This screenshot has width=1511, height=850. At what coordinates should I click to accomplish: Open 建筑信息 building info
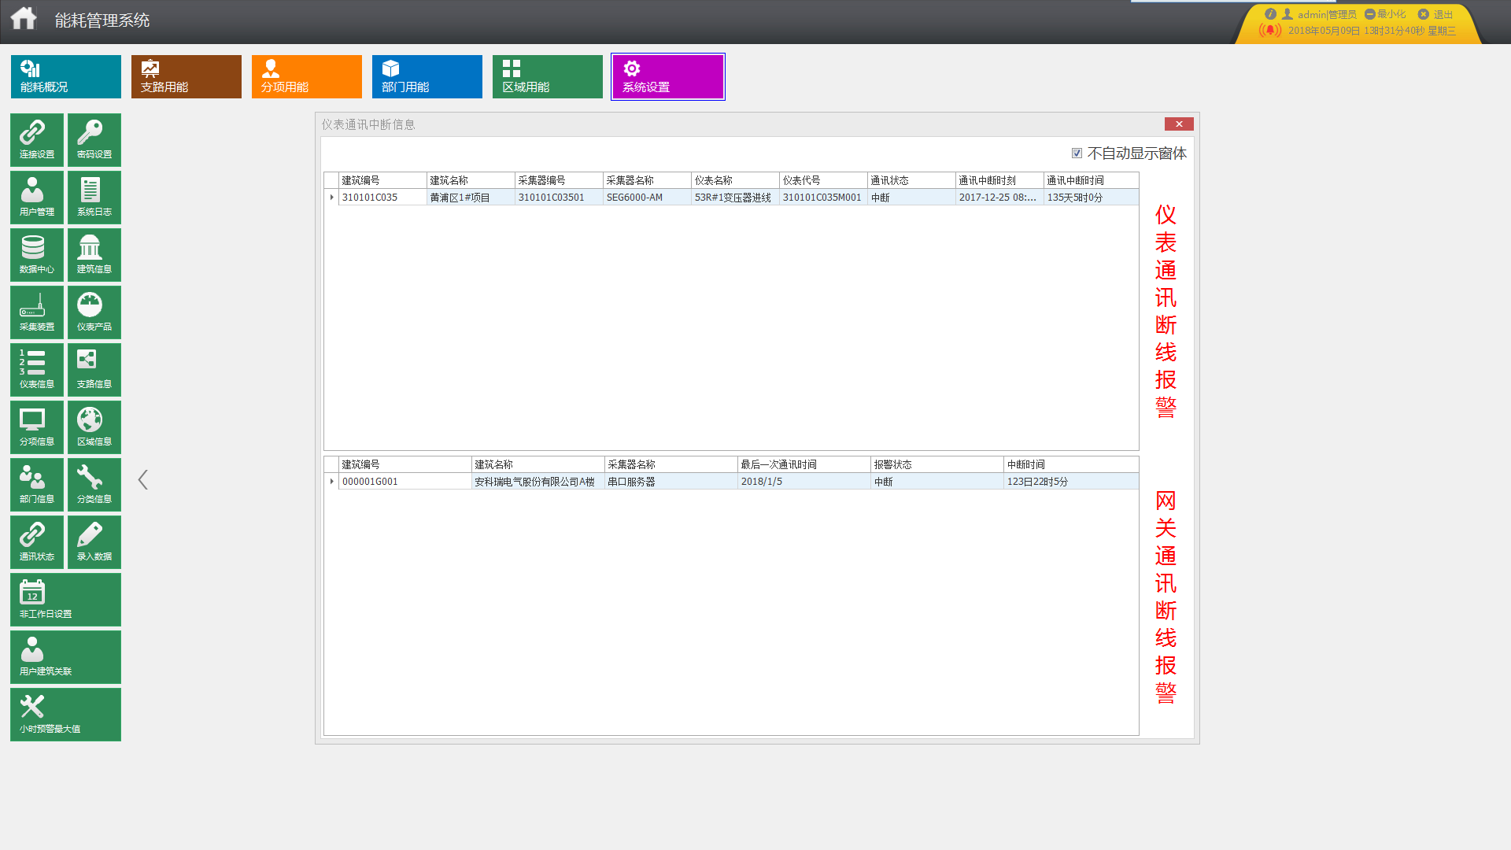point(94,254)
